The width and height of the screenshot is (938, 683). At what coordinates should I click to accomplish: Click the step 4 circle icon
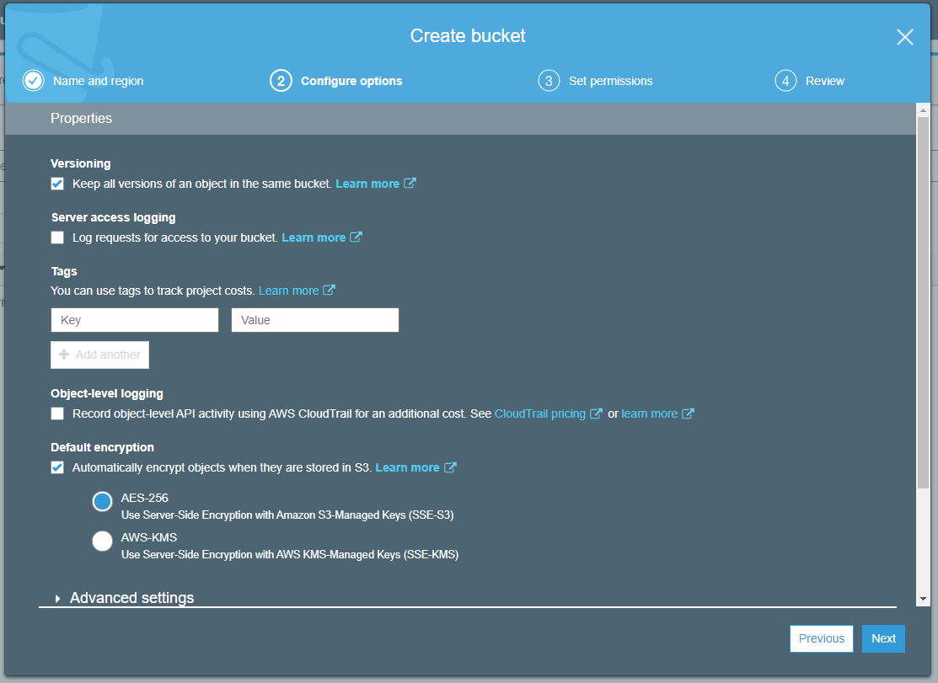(x=785, y=81)
